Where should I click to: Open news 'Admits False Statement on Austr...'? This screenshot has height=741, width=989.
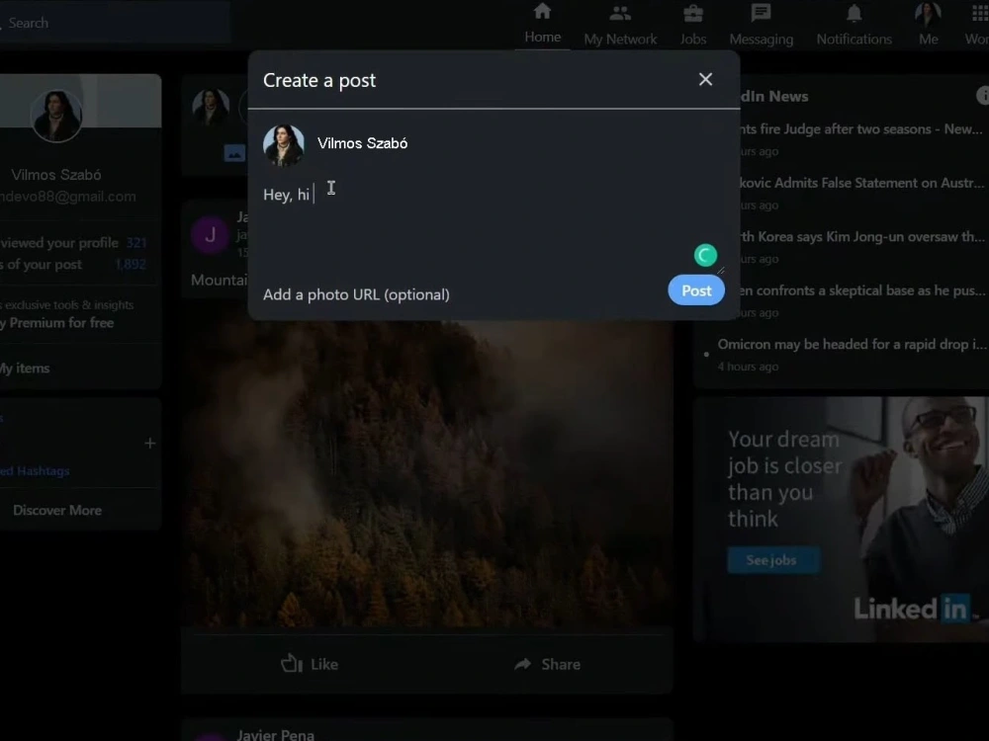tap(861, 183)
